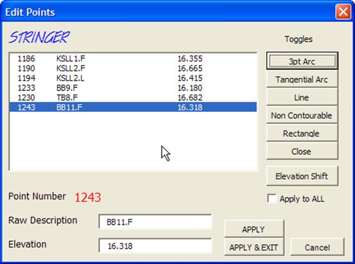The height and width of the screenshot is (264, 355).
Task: Select point 1194 KSLL2.L row
Action: [133, 78]
